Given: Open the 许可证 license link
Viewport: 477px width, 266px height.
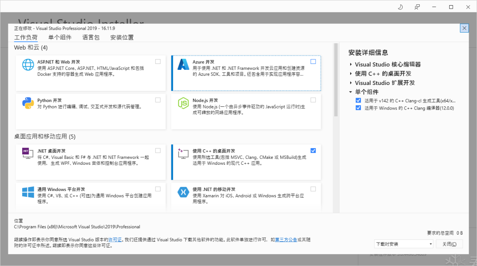Looking at the screenshot, I should point(115,240).
